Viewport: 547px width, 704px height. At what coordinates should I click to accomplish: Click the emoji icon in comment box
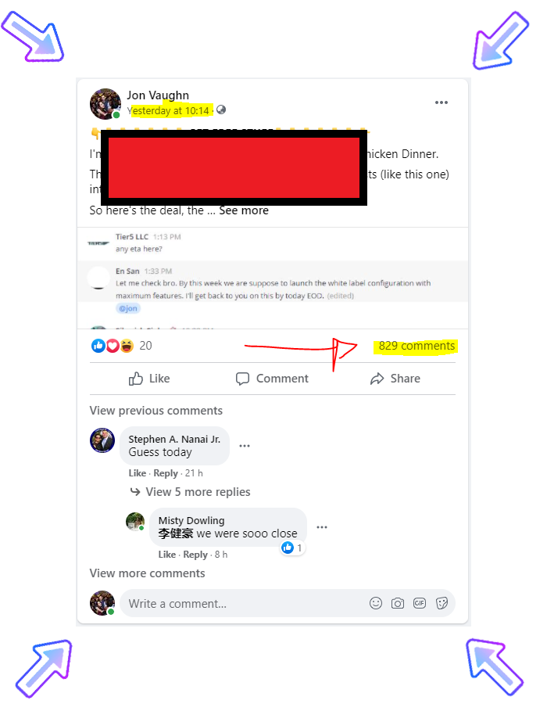click(376, 603)
